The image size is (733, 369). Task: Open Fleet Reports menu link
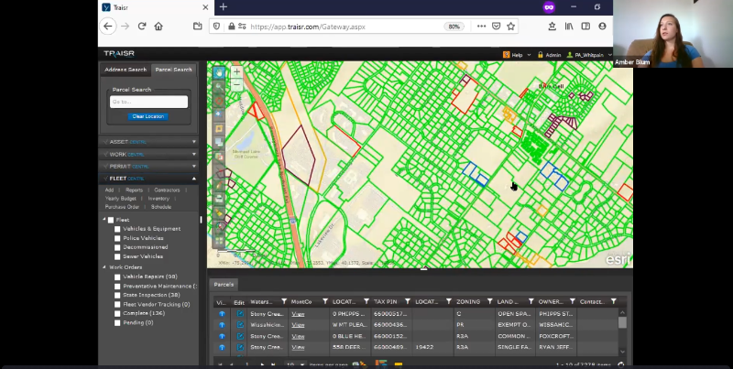click(x=134, y=190)
